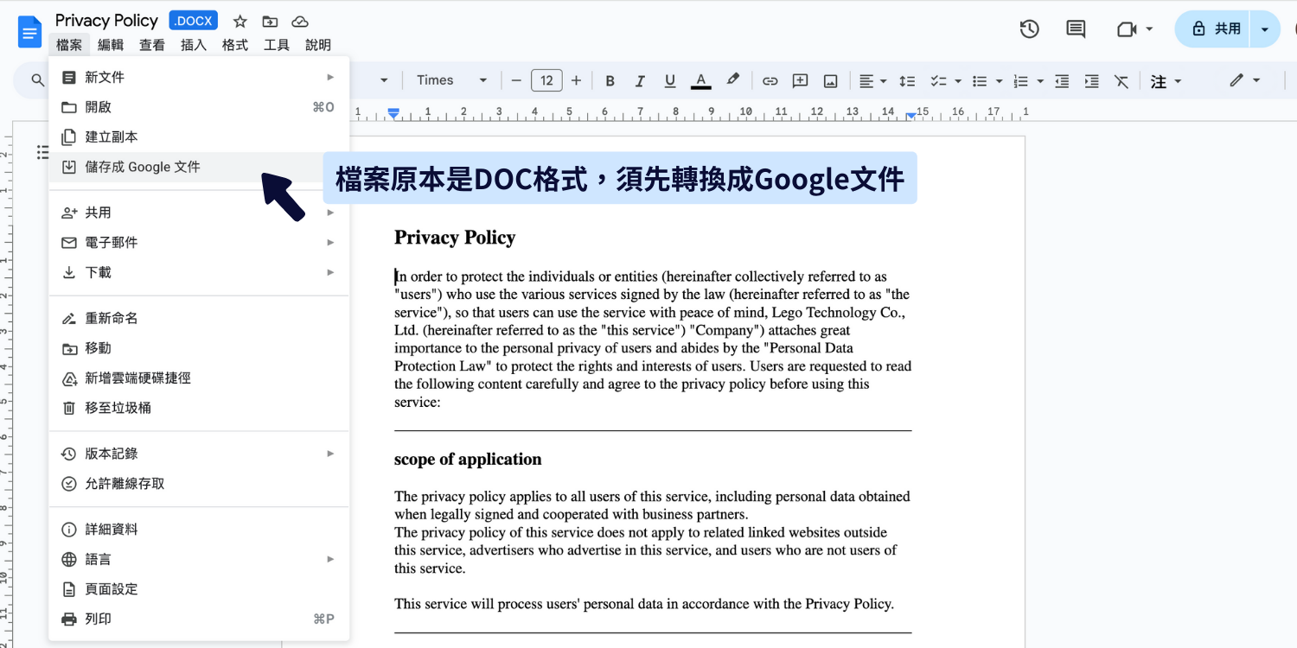Choose 移至垃圾桶 menu entry
The width and height of the screenshot is (1297, 648).
(199, 408)
